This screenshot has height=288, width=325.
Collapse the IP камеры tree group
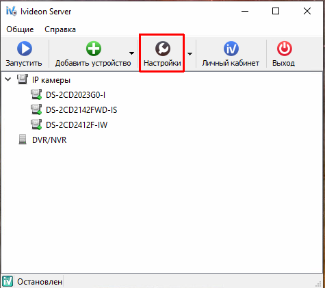point(8,79)
